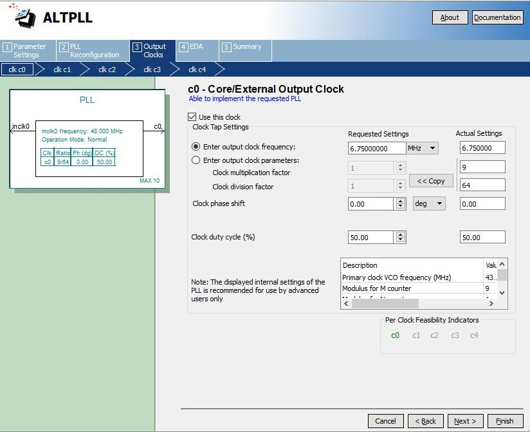Toggle the 'Use this clock' checkbox
530x432 pixels.
point(192,117)
